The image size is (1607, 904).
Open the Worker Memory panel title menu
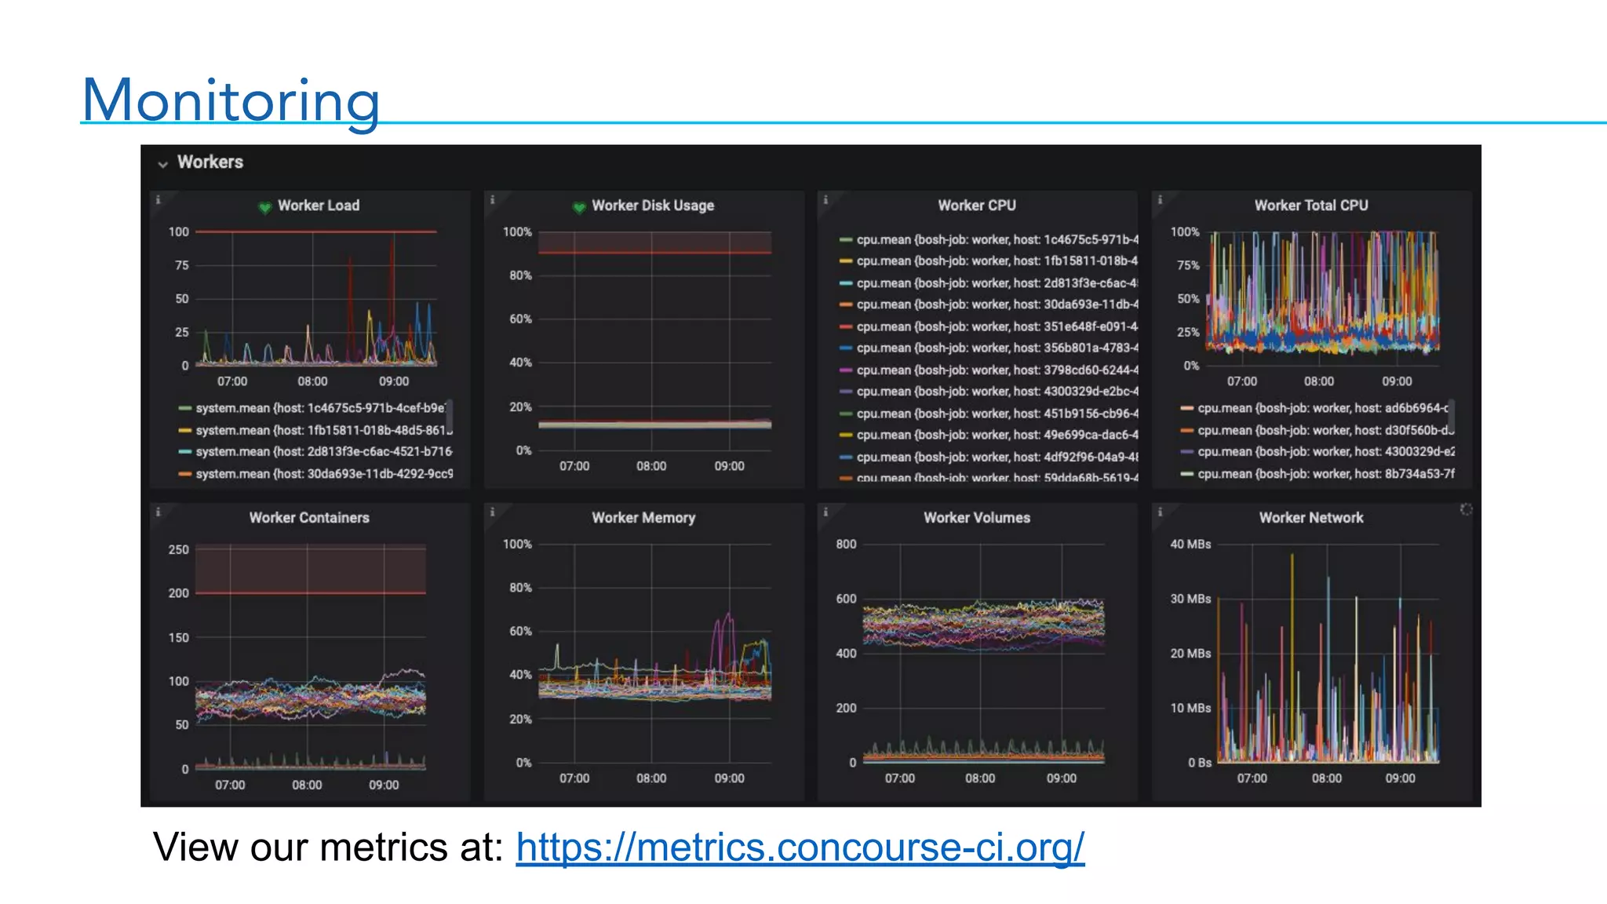pos(643,518)
